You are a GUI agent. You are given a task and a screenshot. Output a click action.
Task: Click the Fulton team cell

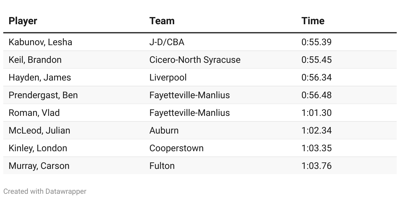click(162, 166)
